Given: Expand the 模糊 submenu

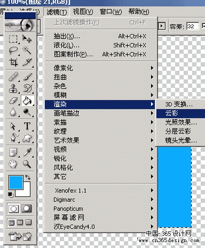Looking at the screenshot, I should tap(100, 95).
